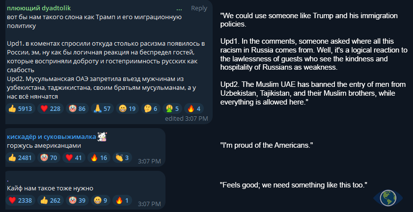Toggle the thumbs-up reaction with 2481
The height and width of the screenshot is (212, 413).
[x=20, y=158]
